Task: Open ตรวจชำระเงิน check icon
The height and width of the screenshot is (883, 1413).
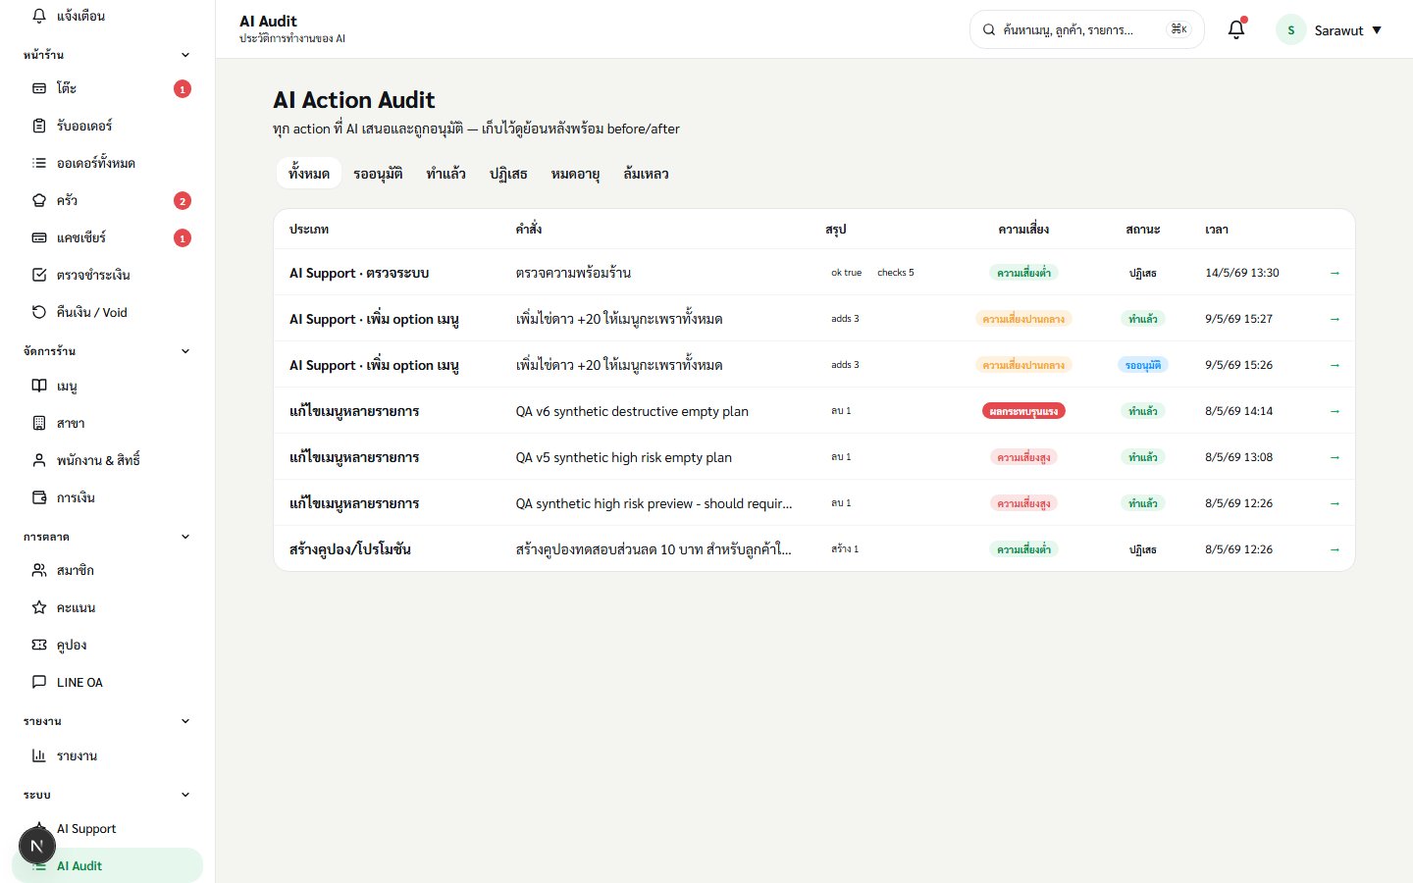Action: pyautogui.click(x=39, y=275)
